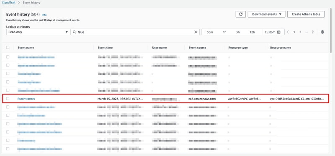Viewport: 335px width, 156px height.
Task: Clear the lookup filter with the X icon
Action: click(x=196, y=32)
